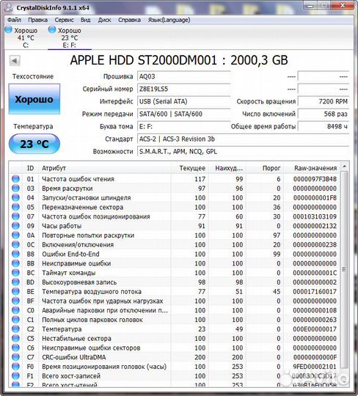The width and height of the screenshot is (358, 396).
Task: Select raw value 000E00000017
Action: click(315, 329)
